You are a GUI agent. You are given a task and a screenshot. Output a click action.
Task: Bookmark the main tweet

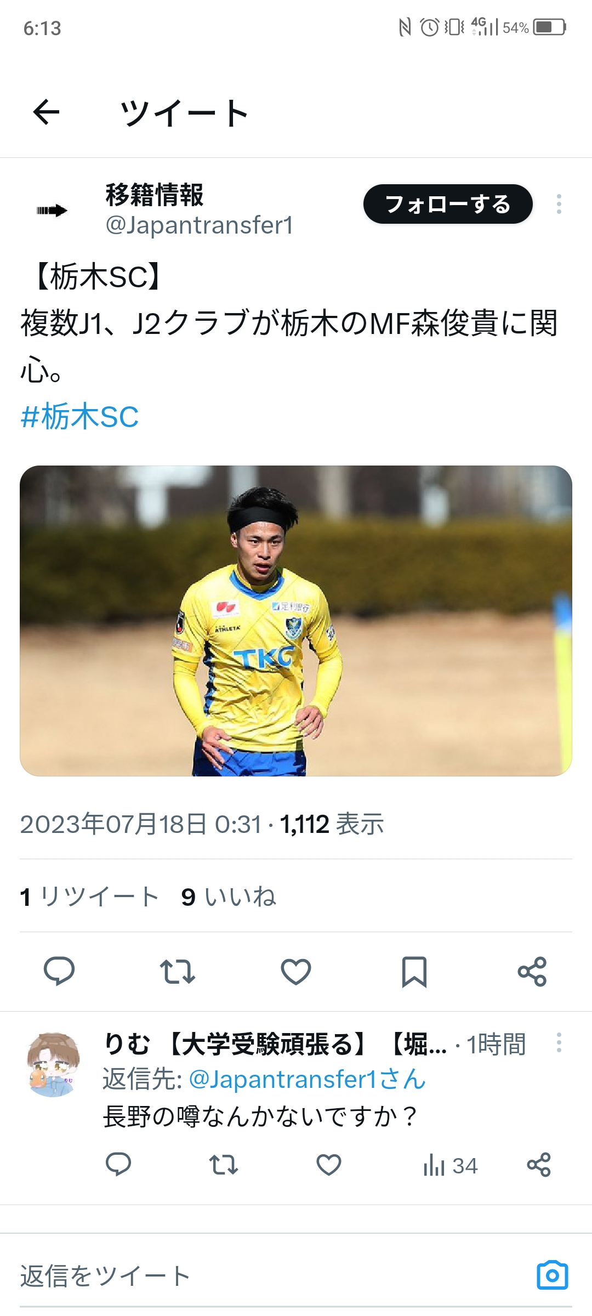coord(414,971)
